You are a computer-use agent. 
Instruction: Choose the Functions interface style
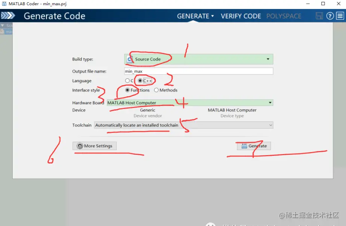[127, 90]
